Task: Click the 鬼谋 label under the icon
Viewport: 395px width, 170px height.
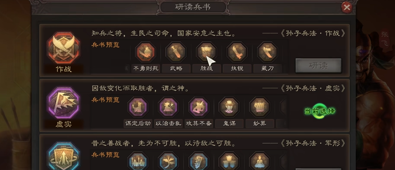Action: 229,123
